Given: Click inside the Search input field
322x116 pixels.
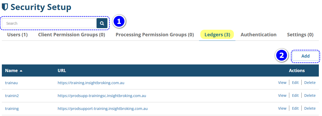Looking at the screenshot, I should 49,23.
